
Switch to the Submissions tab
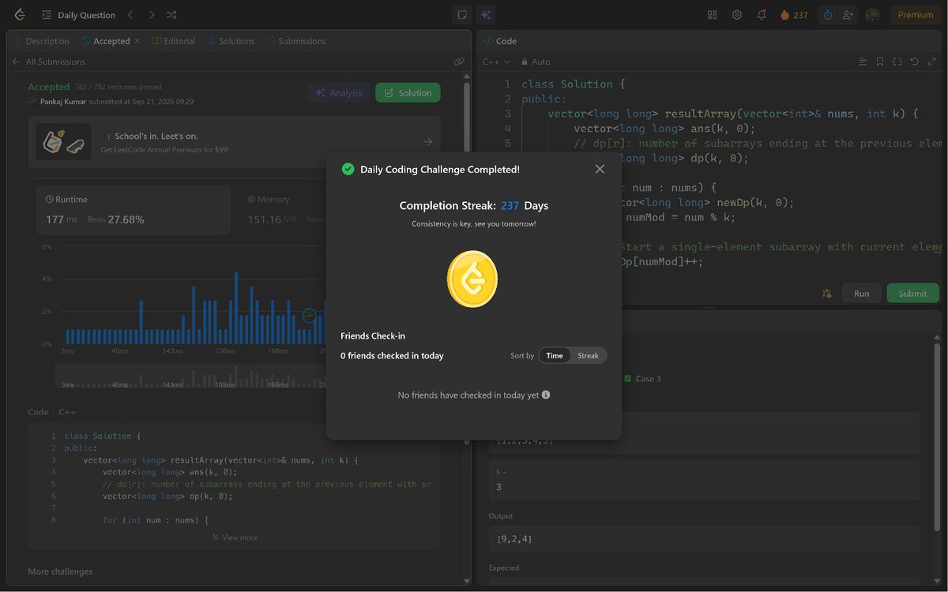296,41
